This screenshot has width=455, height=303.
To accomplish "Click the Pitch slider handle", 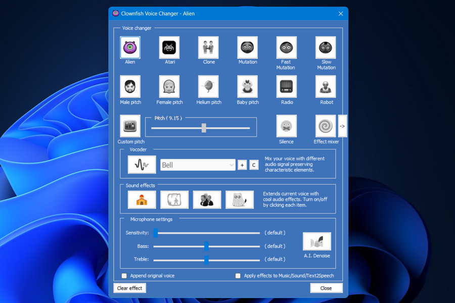I will pyautogui.click(x=204, y=128).
